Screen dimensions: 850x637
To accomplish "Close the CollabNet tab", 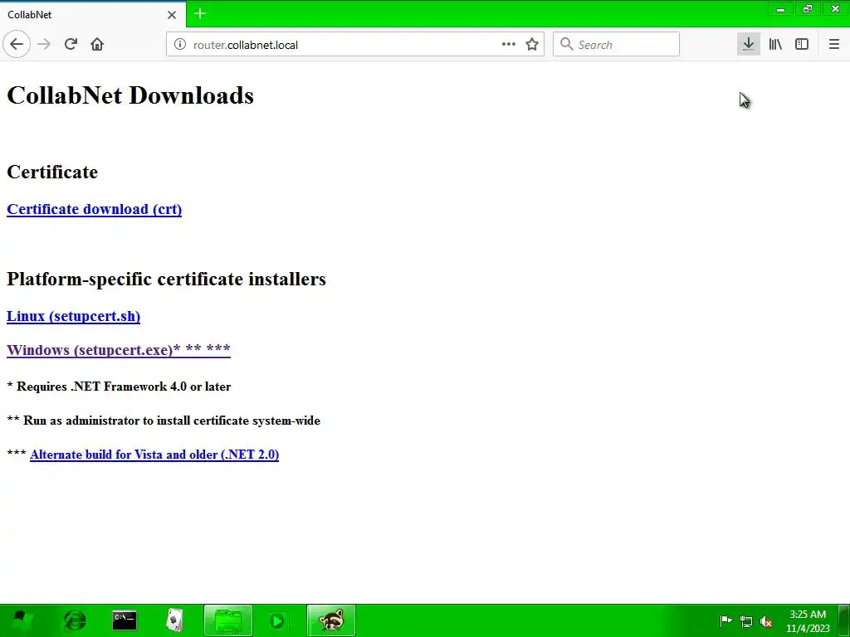I will (172, 15).
